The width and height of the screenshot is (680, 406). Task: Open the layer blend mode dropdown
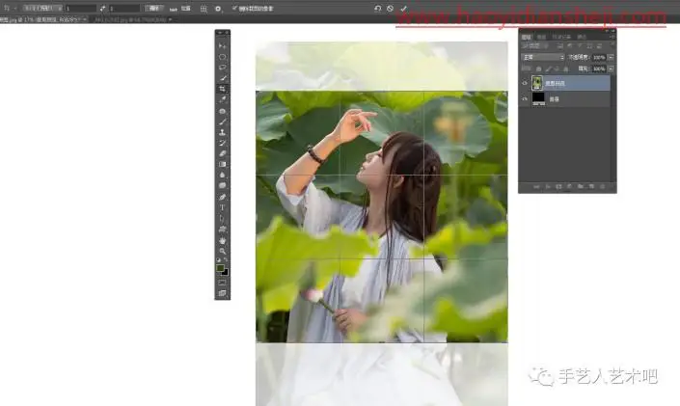(543, 57)
